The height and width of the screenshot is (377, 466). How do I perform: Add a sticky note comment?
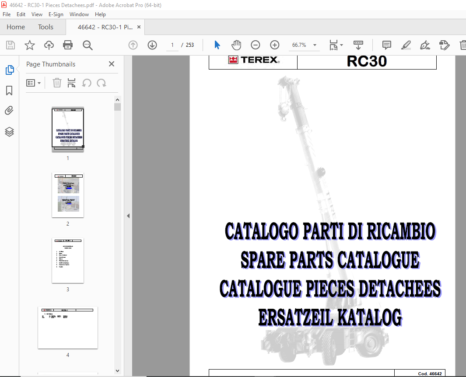pyautogui.click(x=387, y=45)
